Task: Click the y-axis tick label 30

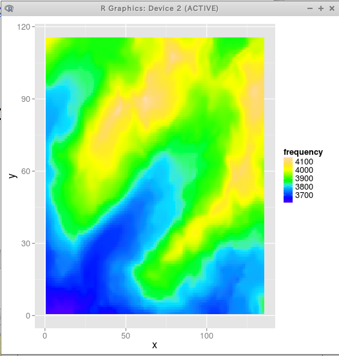Action: (26, 243)
